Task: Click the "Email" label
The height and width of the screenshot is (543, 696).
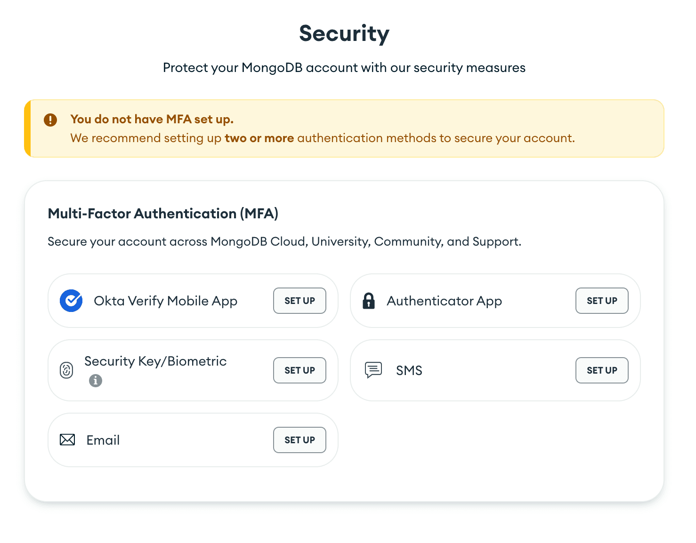Action: [103, 440]
